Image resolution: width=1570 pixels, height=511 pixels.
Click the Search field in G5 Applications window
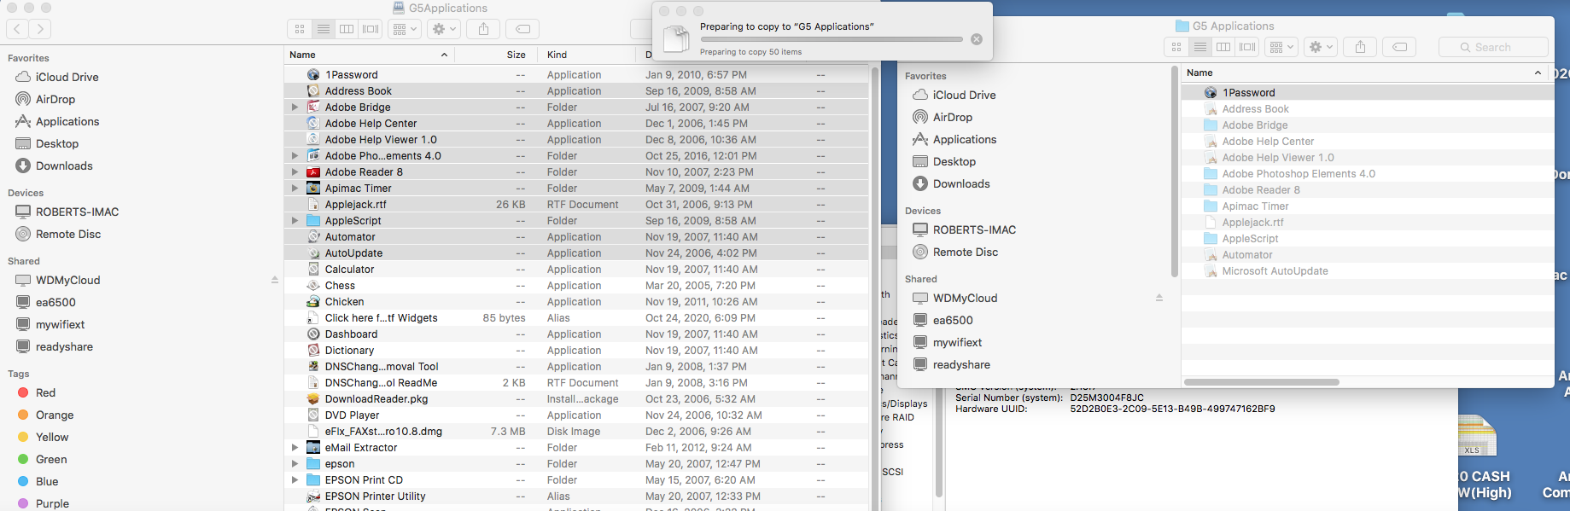click(1493, 47)
